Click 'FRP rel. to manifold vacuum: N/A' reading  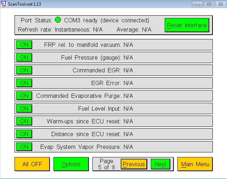point(89,45)
